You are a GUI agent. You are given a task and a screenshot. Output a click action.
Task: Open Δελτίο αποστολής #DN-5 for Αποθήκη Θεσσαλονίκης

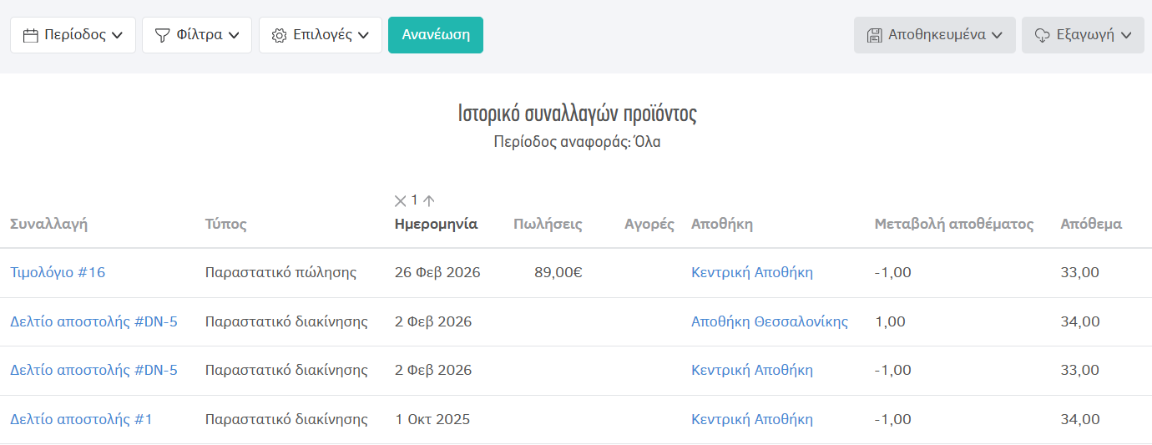[93, 321]
